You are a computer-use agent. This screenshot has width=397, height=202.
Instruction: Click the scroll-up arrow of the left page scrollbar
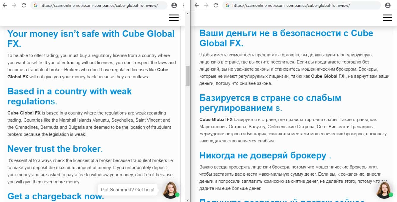tap(188, 13)
